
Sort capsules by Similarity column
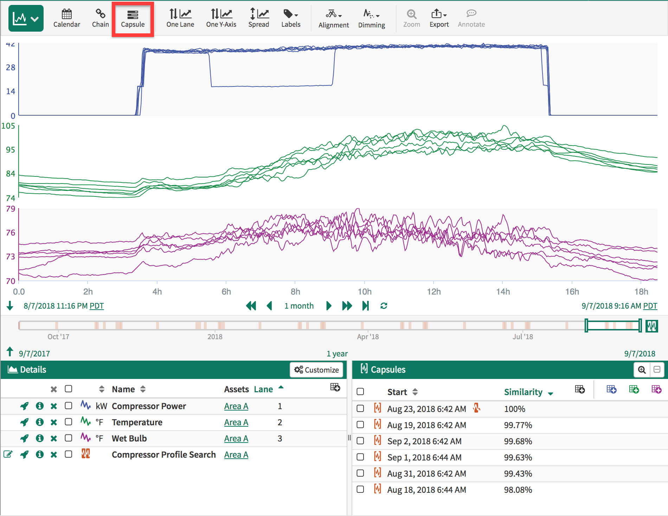click(523, 392)
